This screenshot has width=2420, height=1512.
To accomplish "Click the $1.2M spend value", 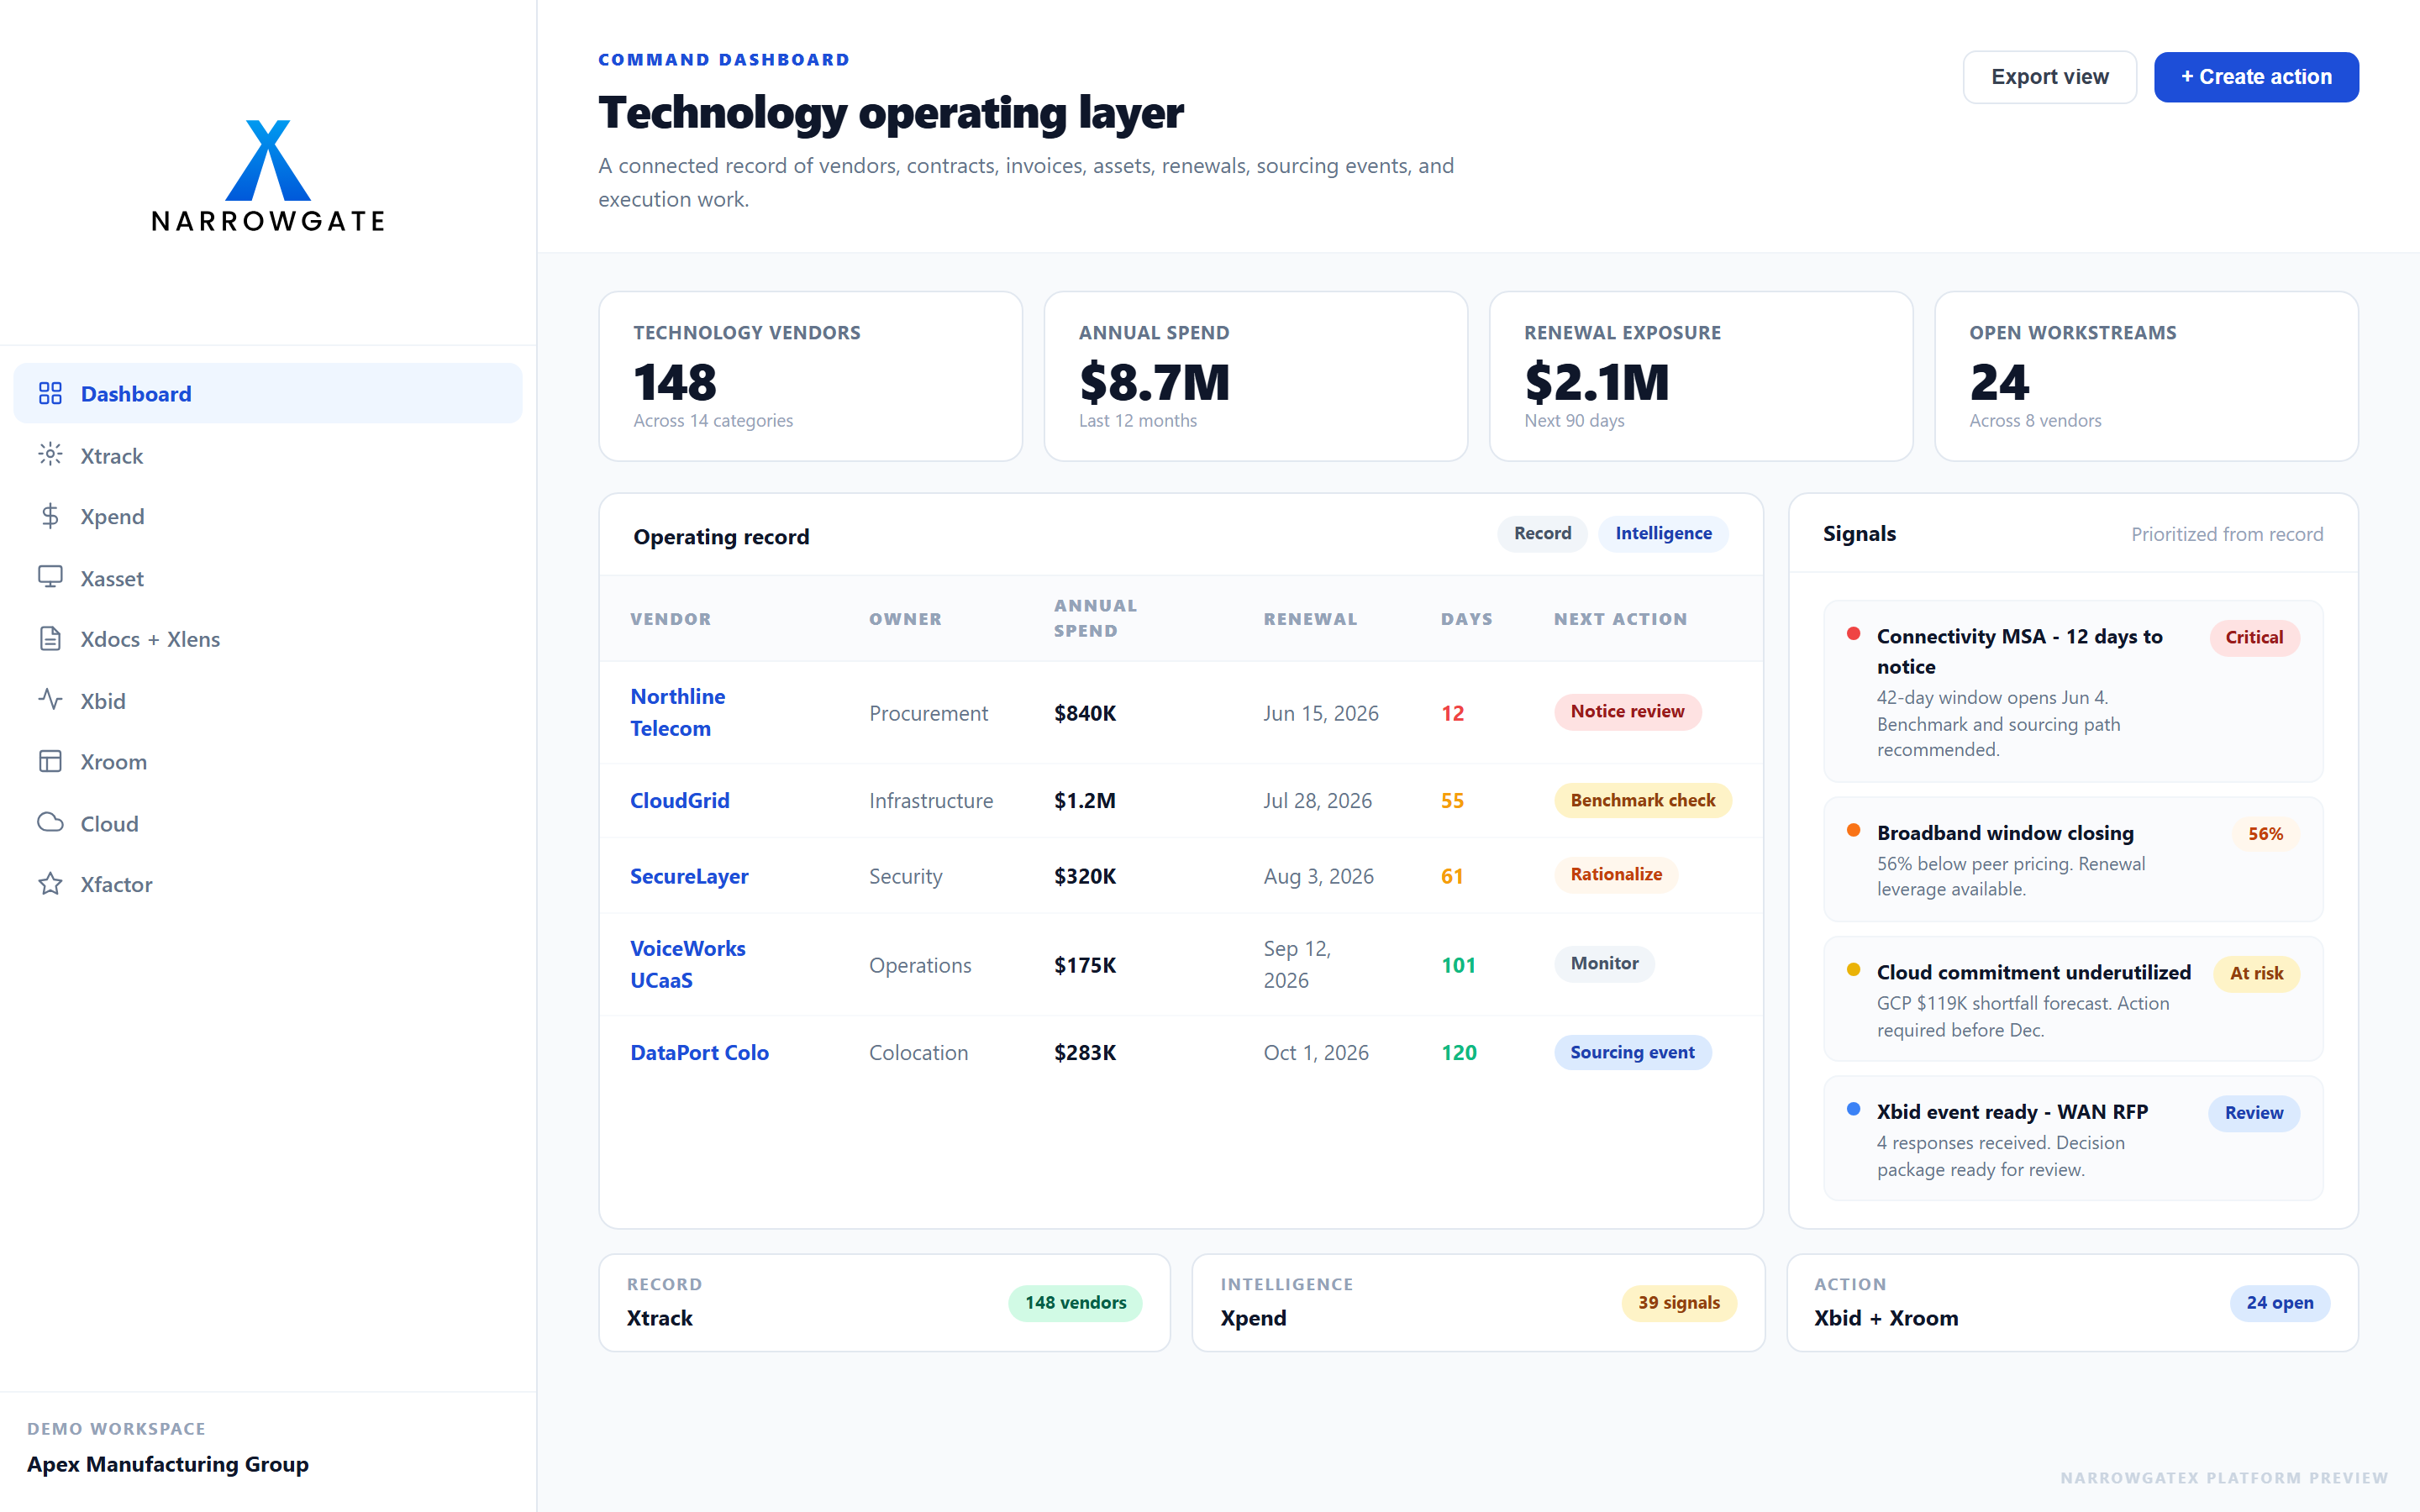I will pos(1084,800).
